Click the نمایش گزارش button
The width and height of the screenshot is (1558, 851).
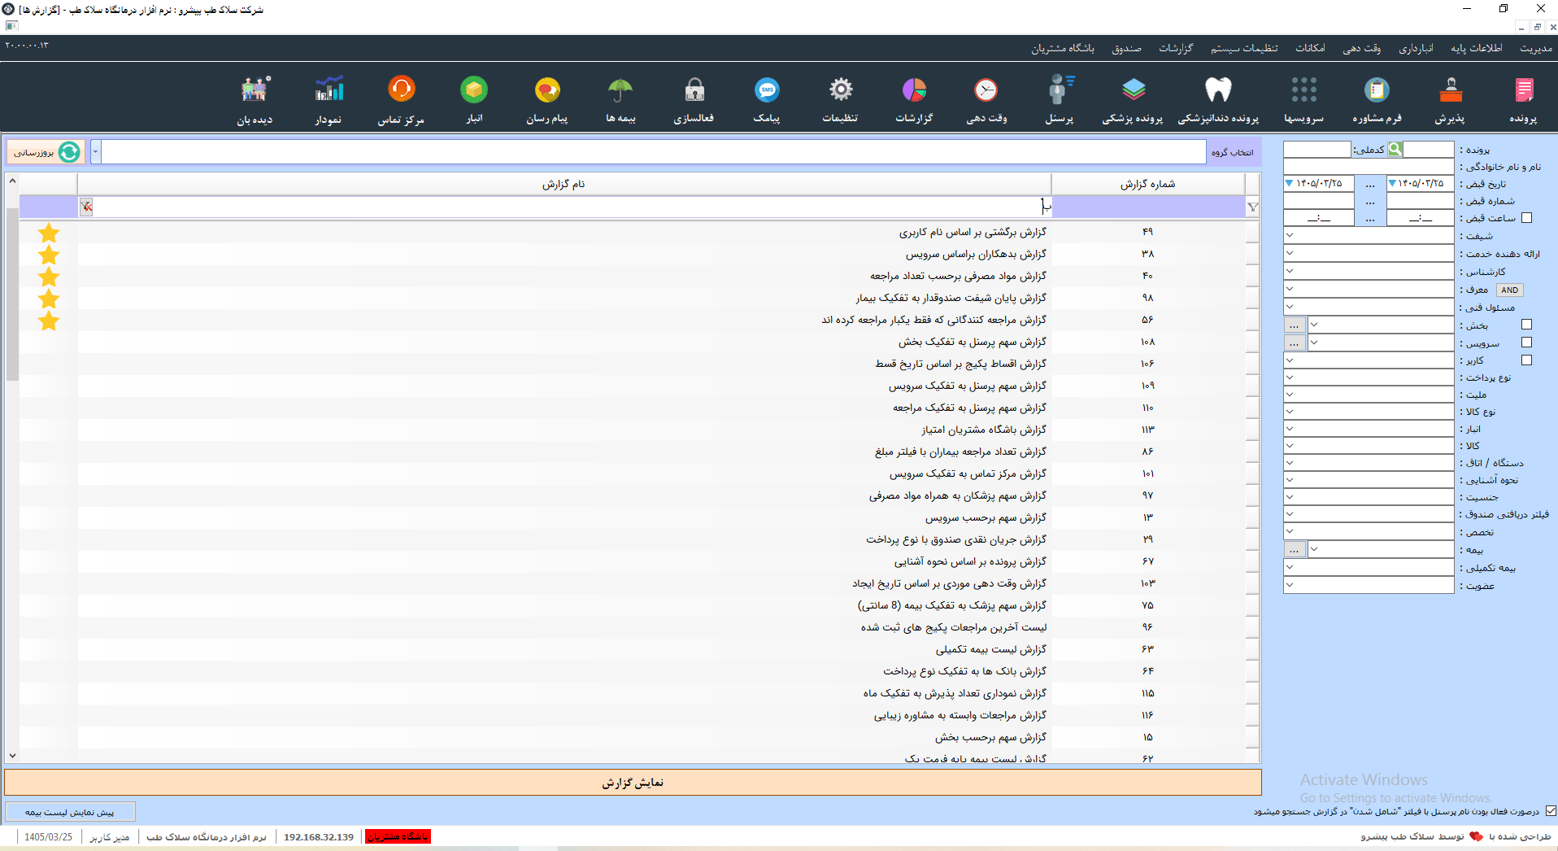(633, 783)
